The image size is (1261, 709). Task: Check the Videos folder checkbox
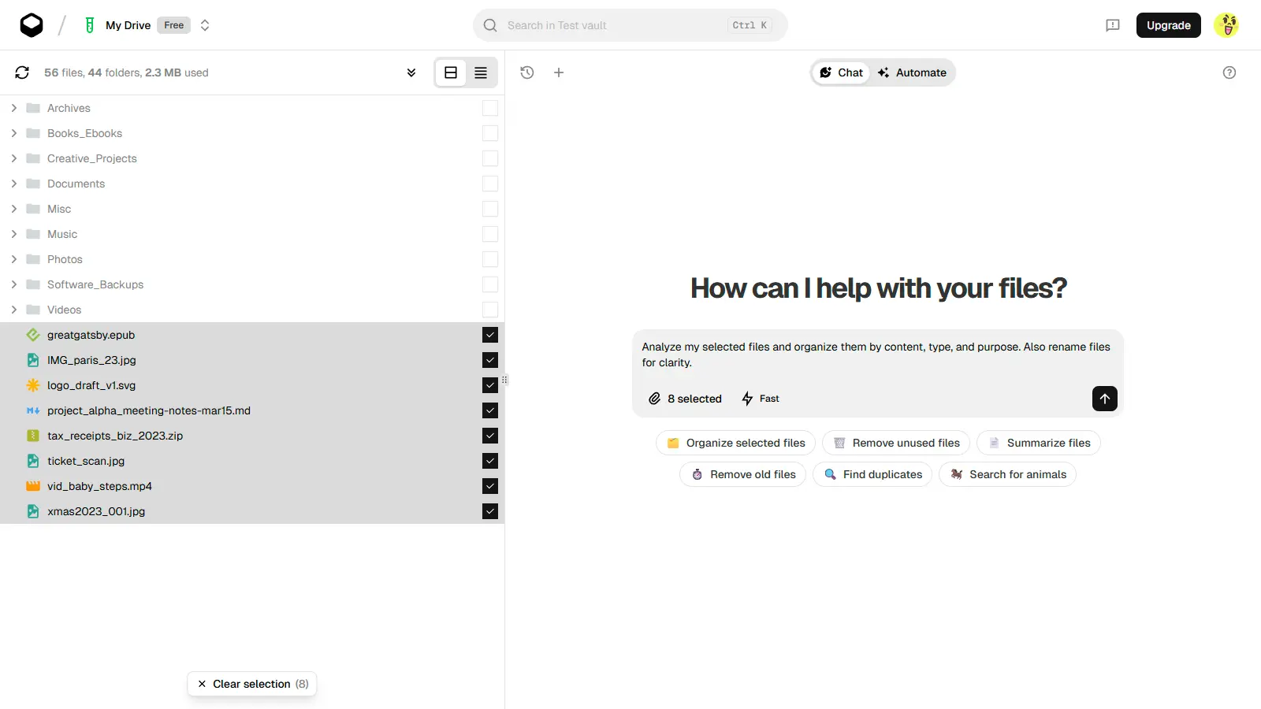point(490,310)
